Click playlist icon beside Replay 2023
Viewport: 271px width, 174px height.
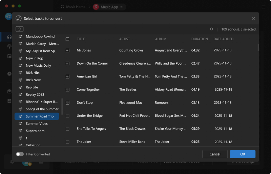pos(20,94)
